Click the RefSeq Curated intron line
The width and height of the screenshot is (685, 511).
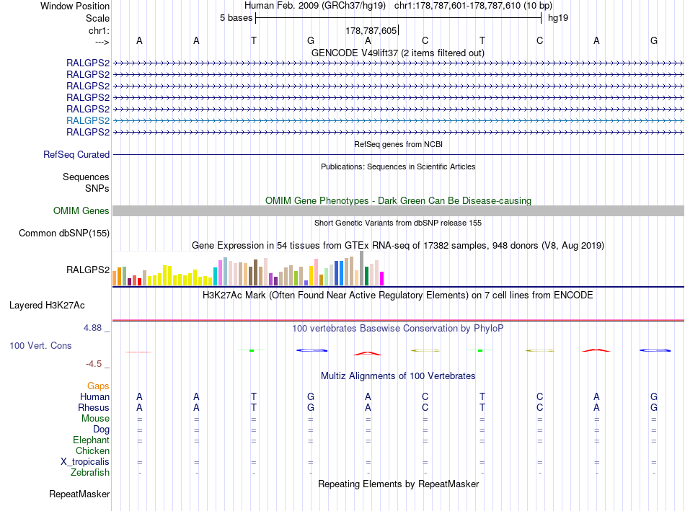tap(398, 155)
